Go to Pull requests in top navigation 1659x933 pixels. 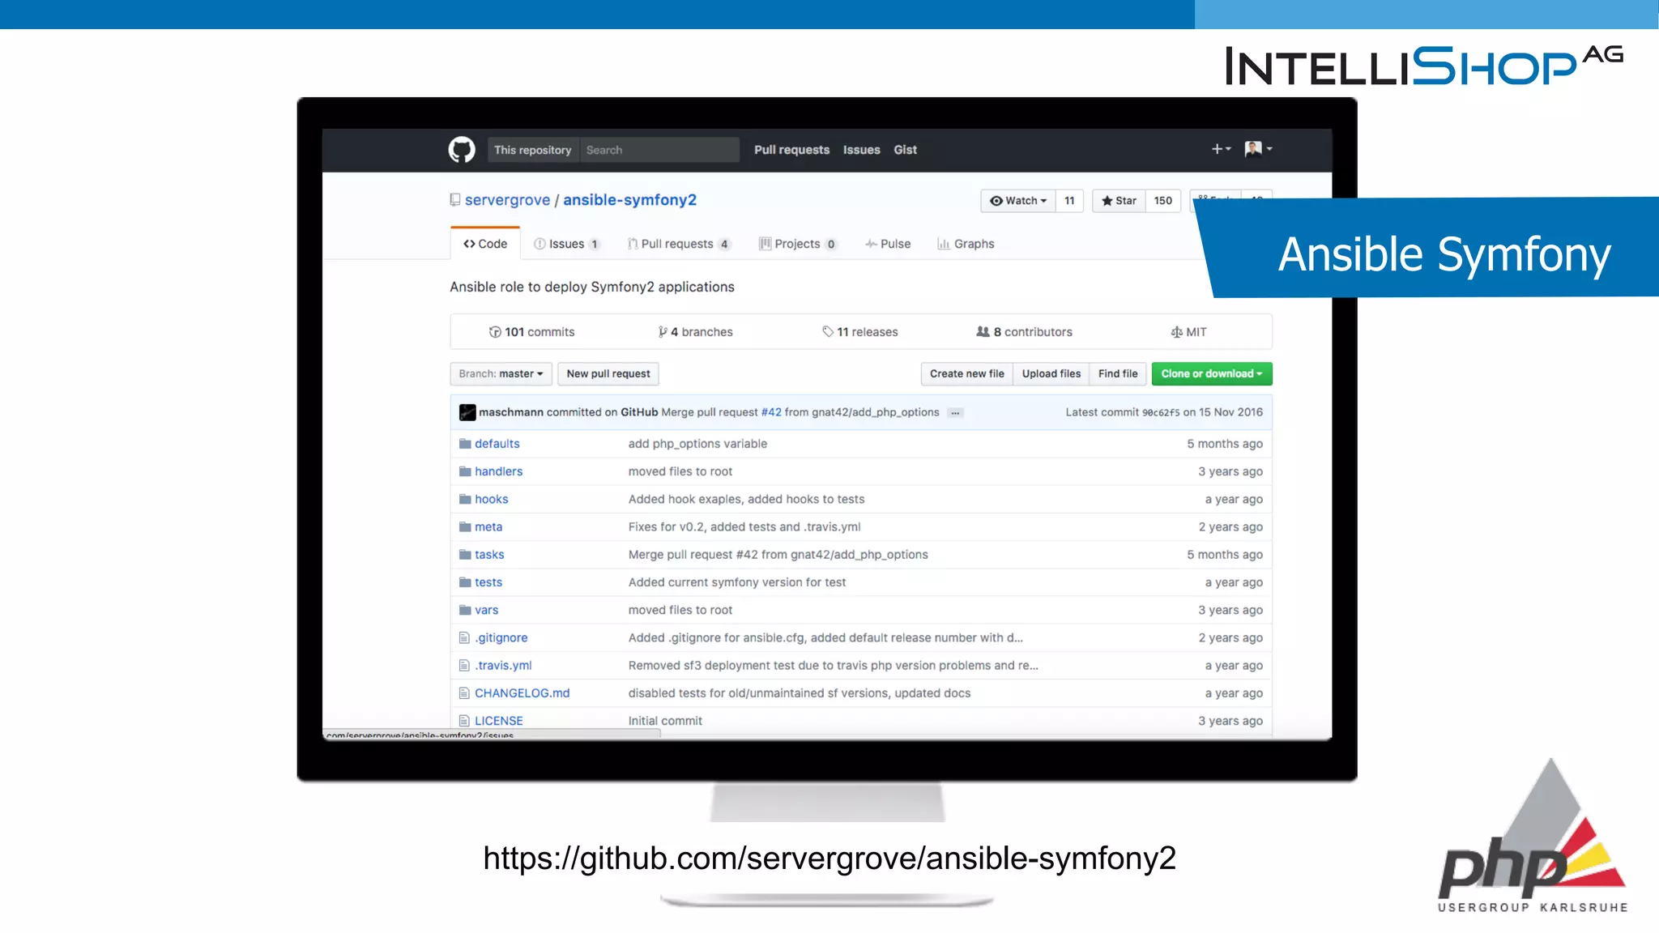[x=791, y=150]
